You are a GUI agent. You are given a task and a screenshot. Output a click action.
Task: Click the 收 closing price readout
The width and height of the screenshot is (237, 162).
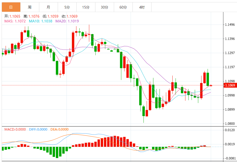click(x=70, y=16)
